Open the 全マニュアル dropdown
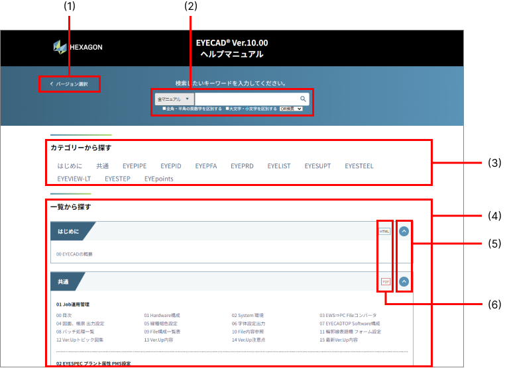The height and width of the screenshot is (368, 507). point(174,99)
